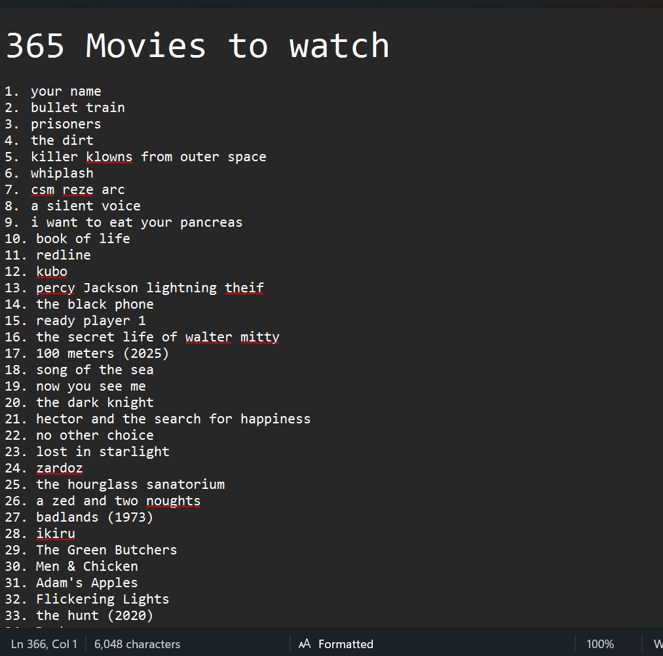Place cursor on "the dirt" line
Viewport: 663px width, 656px height.
point(62,140)
